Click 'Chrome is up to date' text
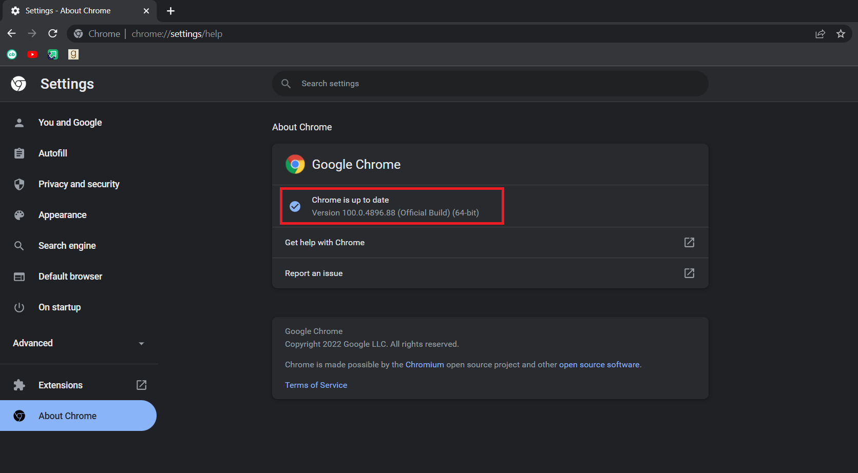Screen dimensions: 858x473 (350, 200)
